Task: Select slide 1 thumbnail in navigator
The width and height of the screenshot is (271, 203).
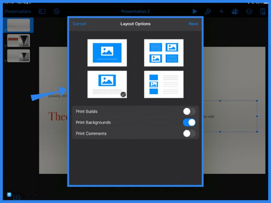Action: pos(19,25)
